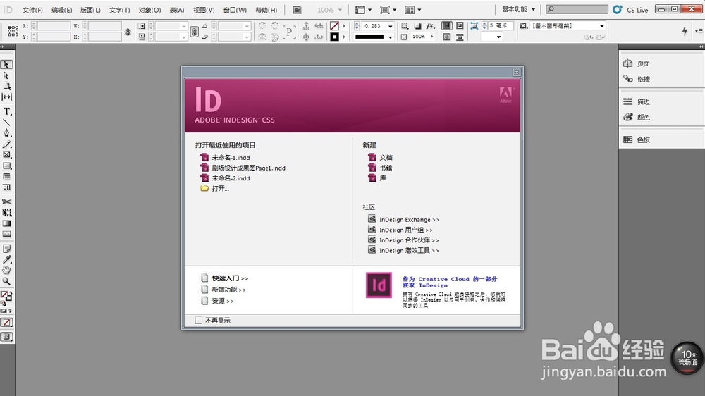Select the Note tool
The height and width of the screenshot is (396, 705).
(x=7, y=249)
